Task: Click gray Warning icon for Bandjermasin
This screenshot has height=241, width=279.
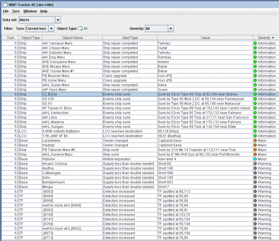Action: (x=255, y=182)
